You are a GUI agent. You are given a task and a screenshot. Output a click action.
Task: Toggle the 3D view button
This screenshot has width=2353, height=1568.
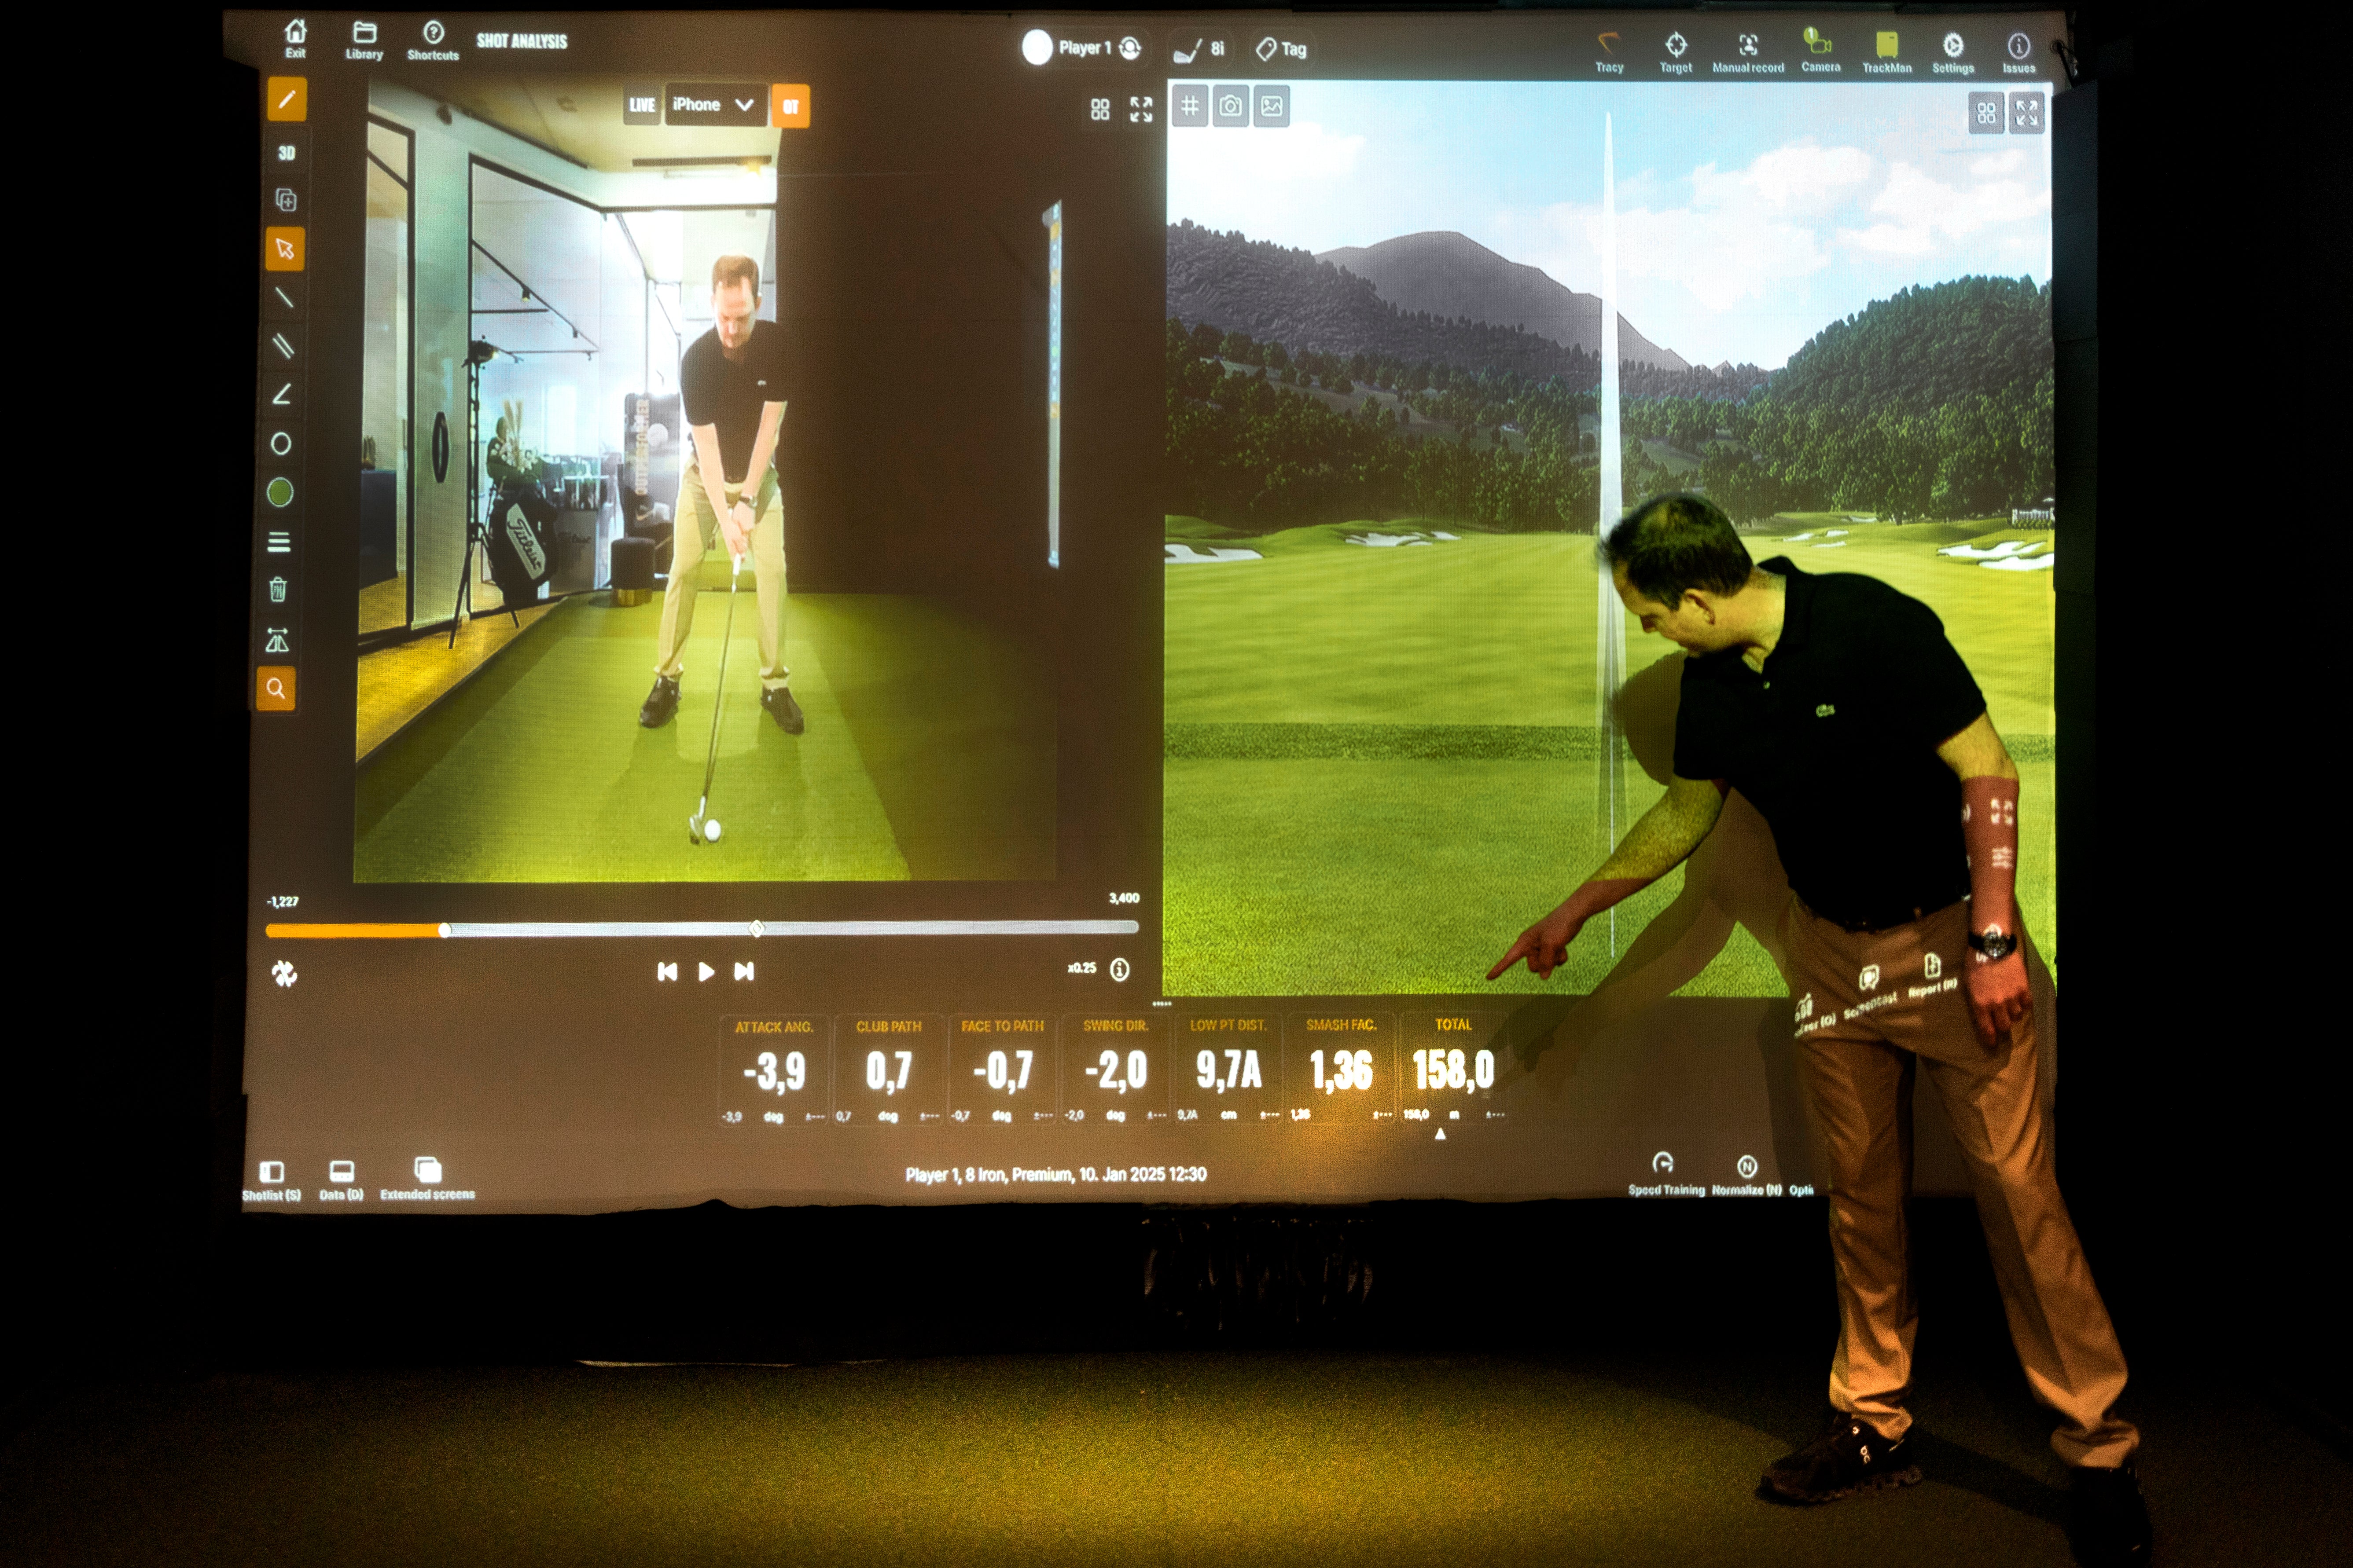(286, 153)
